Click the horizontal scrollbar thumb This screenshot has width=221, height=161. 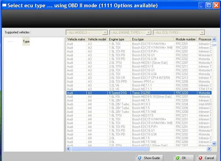[110, 149]
